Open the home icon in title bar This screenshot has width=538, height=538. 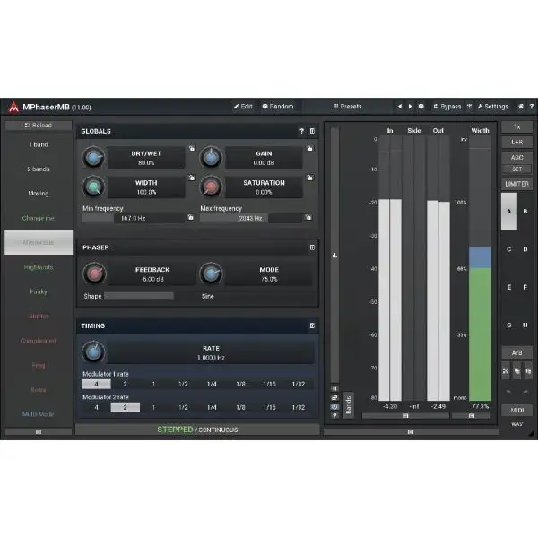point(520,107)
